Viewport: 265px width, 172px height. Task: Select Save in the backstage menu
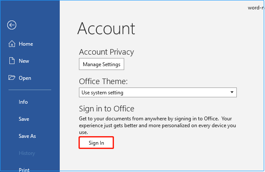tap(24, 119)
